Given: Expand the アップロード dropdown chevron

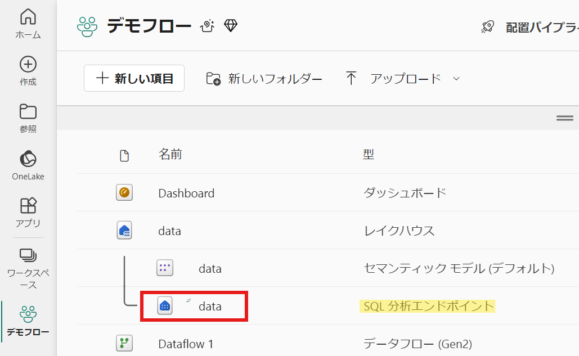Looking at the screenshot, I should tap(456, 79).
